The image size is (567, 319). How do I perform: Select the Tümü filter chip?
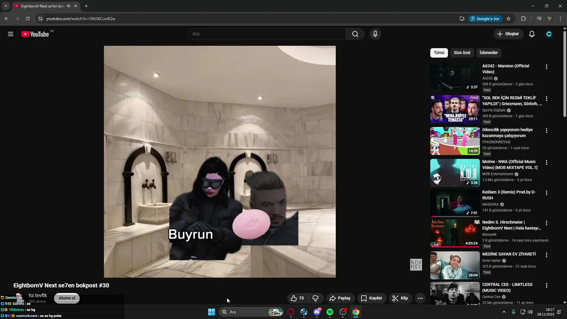pyautogui.click(x=439, y=53)
